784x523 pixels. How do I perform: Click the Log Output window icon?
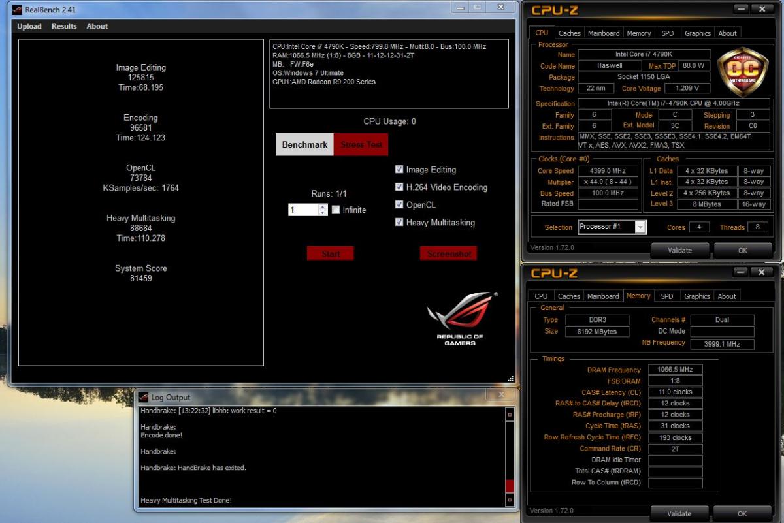[143, 397]
